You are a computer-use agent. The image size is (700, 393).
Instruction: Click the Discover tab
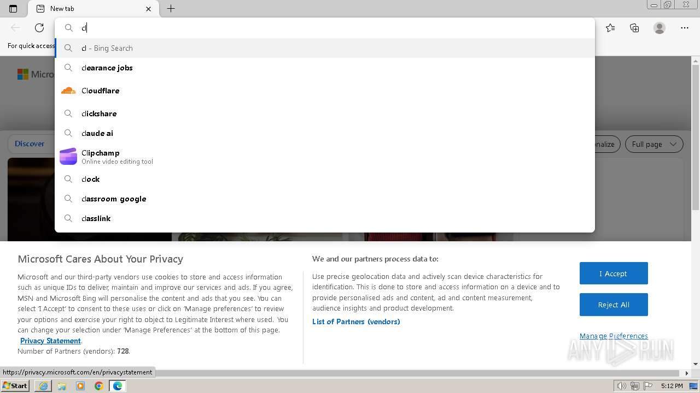[30, 144]
